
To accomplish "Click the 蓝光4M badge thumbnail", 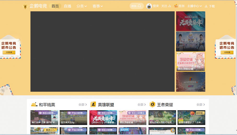I will click(132, 131).
